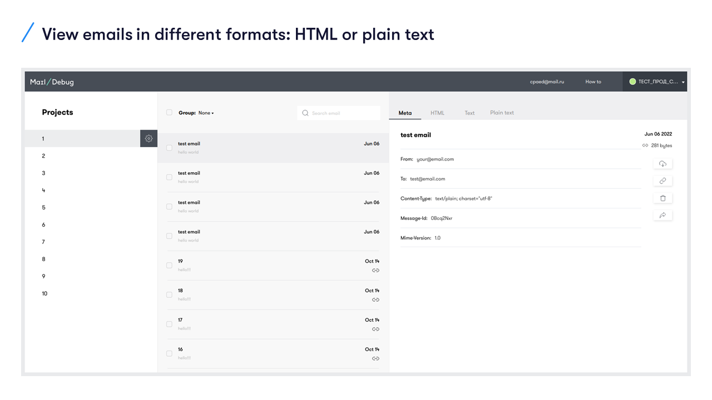Image resolution: width=712 pixels, height=400 pixels.
Task: Check the email 17 checkbox
Action: [169, 324]
